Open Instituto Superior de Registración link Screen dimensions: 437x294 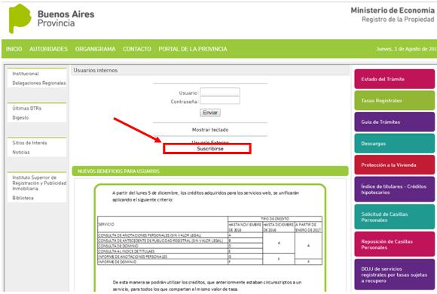[39, 183]
